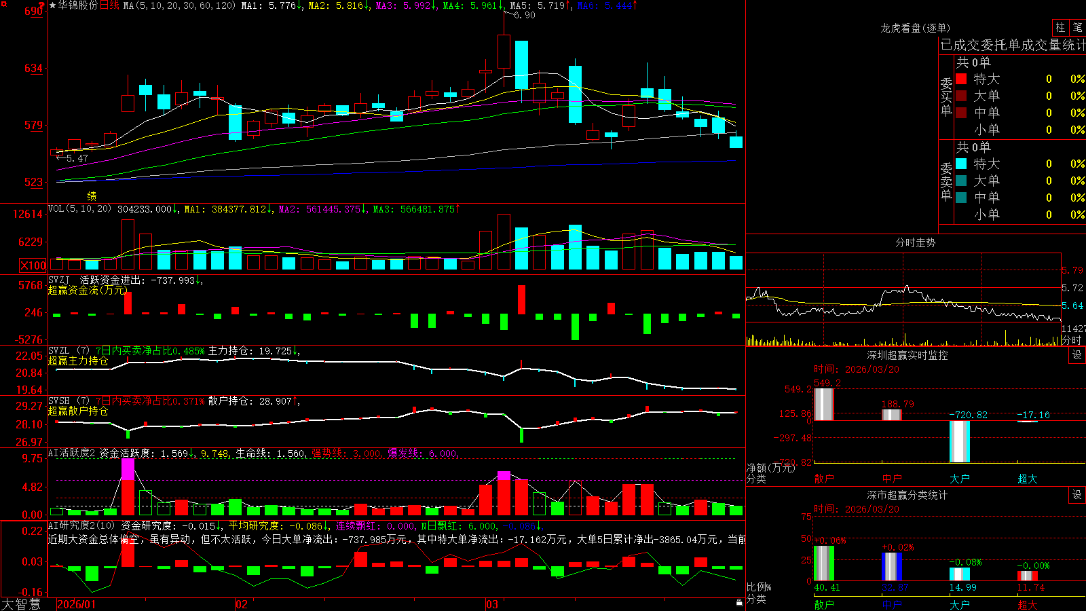Click the blue 32.87 中户 ratio bar
Image resolution: width=1086 pixels, height=611 pixels.
[x=892, y=566]
